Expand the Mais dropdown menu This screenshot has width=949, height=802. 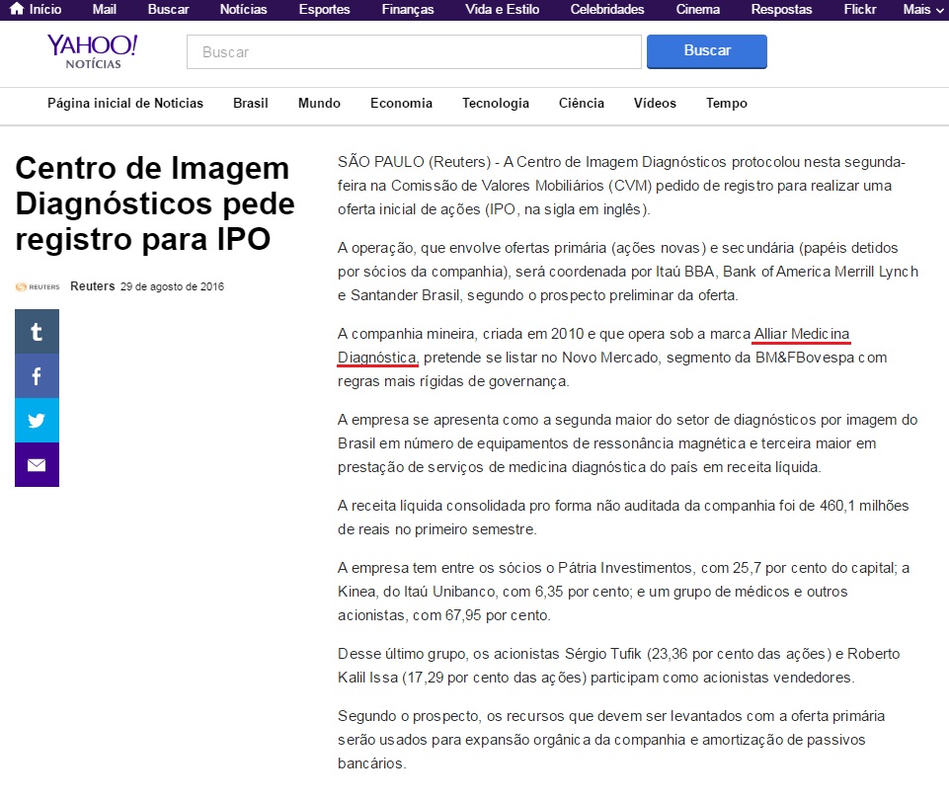[x=922, y=10]
